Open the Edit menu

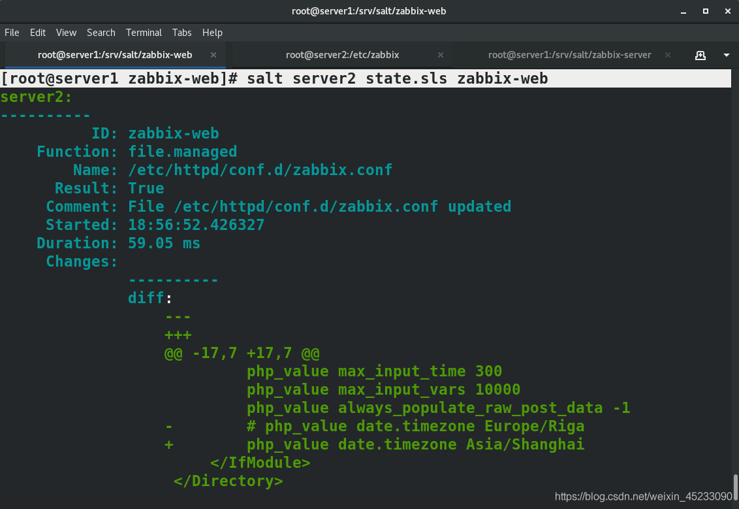tap(38, 33)
